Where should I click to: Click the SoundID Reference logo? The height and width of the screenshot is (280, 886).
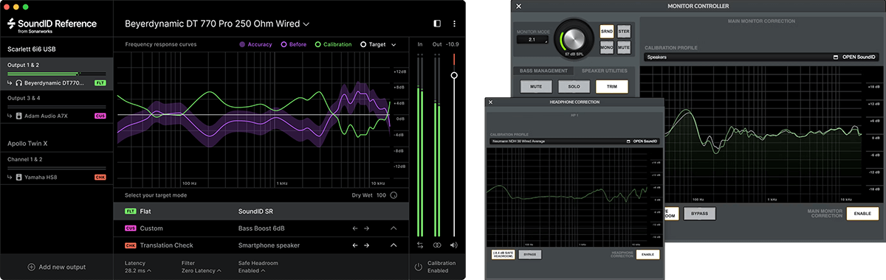[52, 26]
